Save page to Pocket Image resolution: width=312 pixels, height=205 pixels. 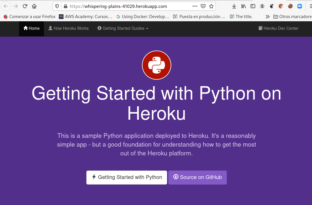[203, 6]
